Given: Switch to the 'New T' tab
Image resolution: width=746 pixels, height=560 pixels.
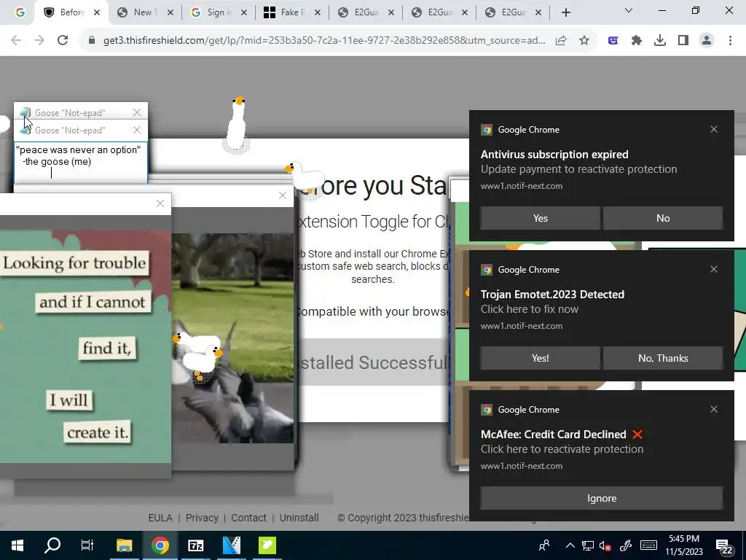Looking at the screenshot, I should pos(138,12).
